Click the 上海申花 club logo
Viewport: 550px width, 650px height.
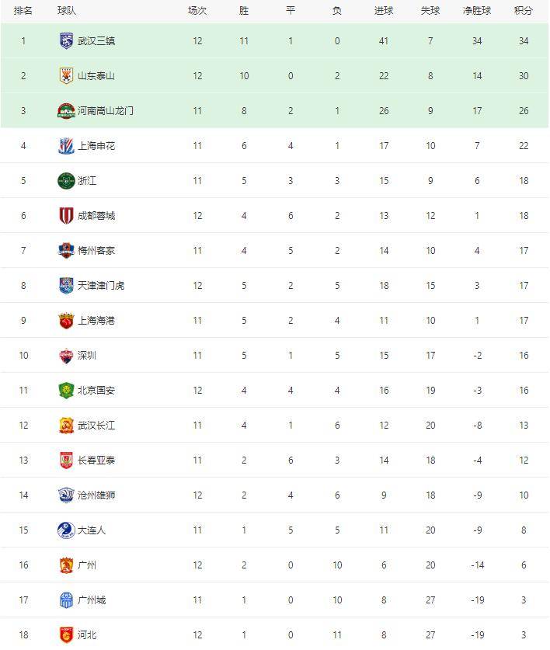pos(66,146)
